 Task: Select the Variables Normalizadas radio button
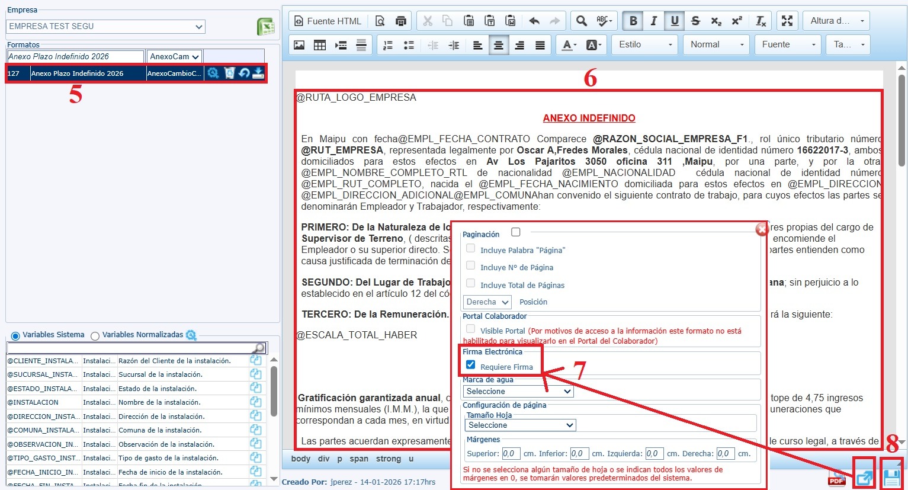[x=95, y=336]
